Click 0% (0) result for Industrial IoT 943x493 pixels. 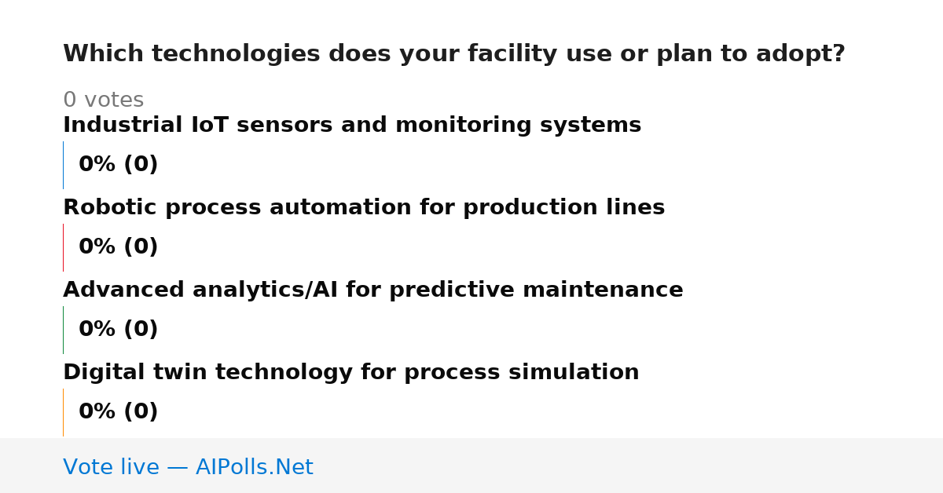pyautogui.click(x=119, y=165)
